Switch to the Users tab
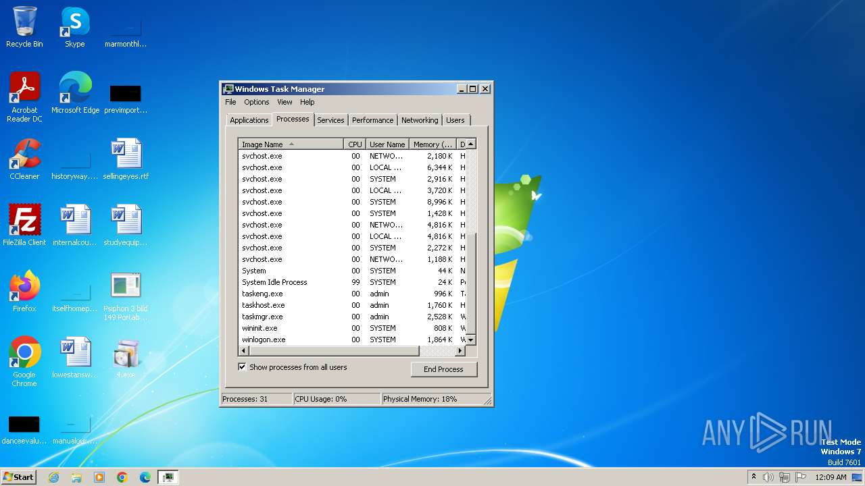Viewport: 865px width, 486px height. click(455, 120)
